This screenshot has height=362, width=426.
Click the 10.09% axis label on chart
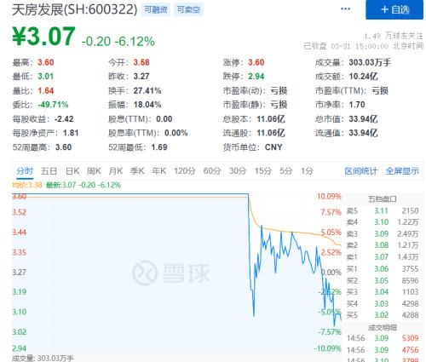(329, 196)
